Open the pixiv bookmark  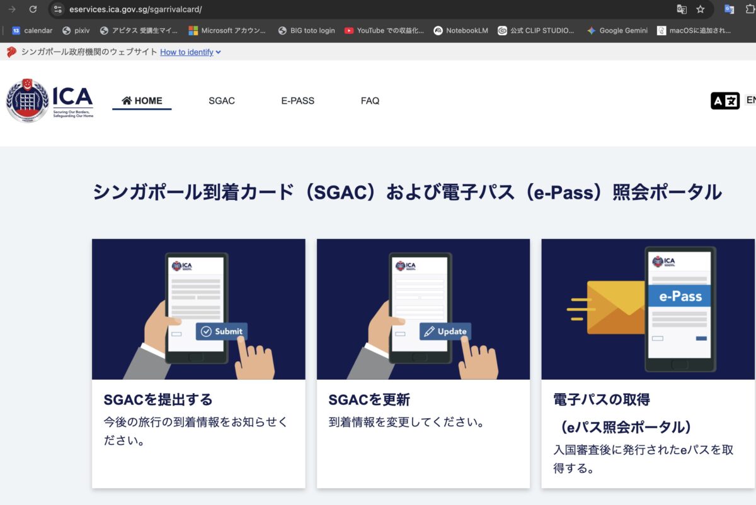(76, 30)
